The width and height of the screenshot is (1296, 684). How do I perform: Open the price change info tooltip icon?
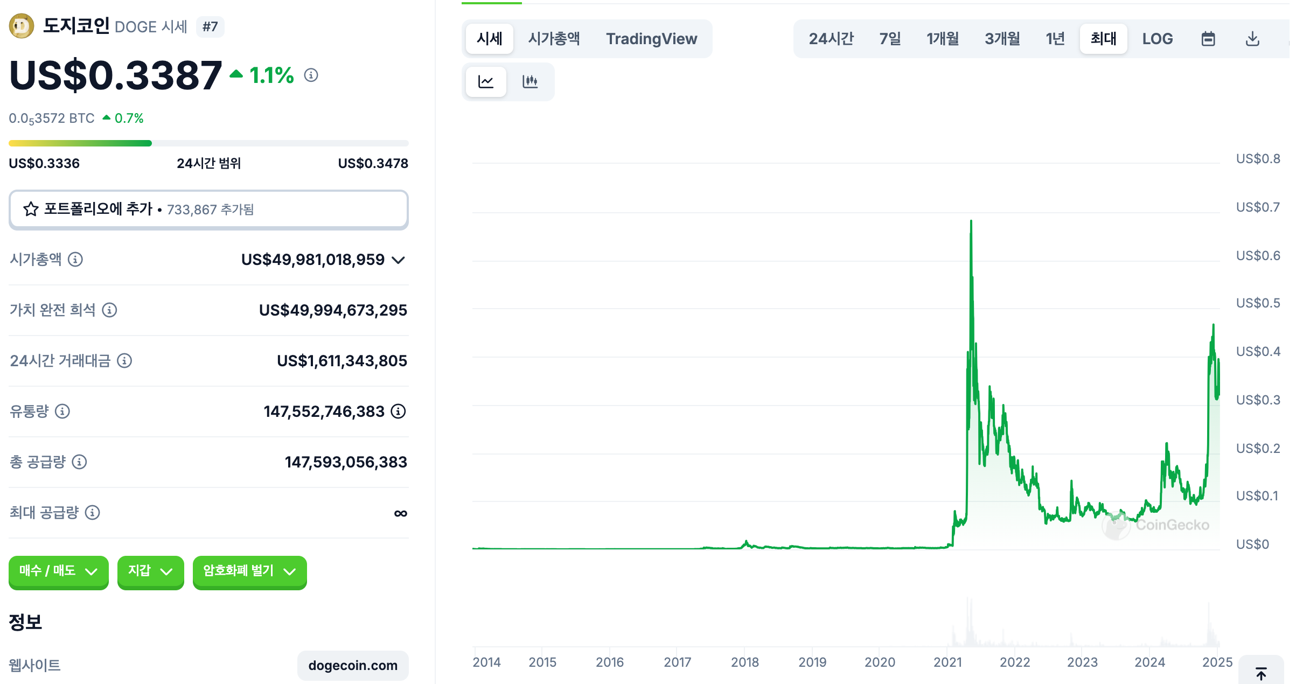(310, 76)
